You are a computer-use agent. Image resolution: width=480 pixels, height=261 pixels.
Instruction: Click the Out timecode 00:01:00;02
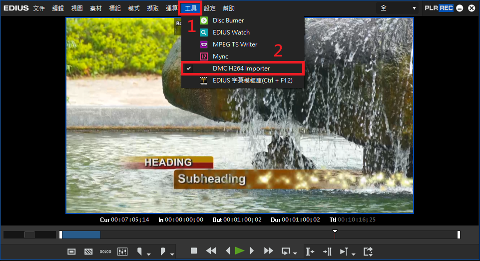click(242, 219)
